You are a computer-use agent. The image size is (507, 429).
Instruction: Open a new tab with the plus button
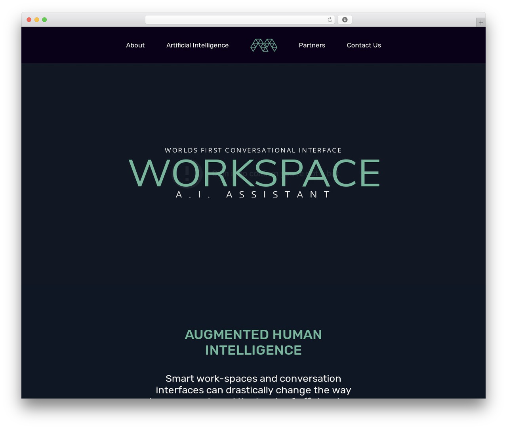(x=480, y=23)
